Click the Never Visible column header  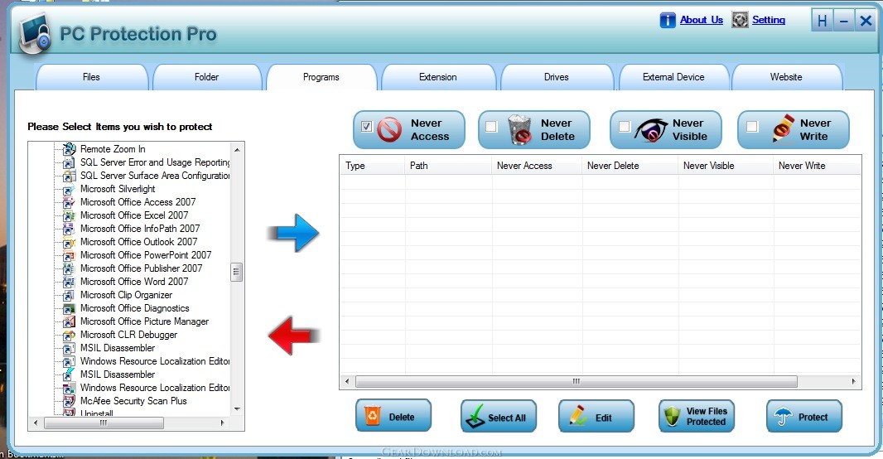[726, 166]
